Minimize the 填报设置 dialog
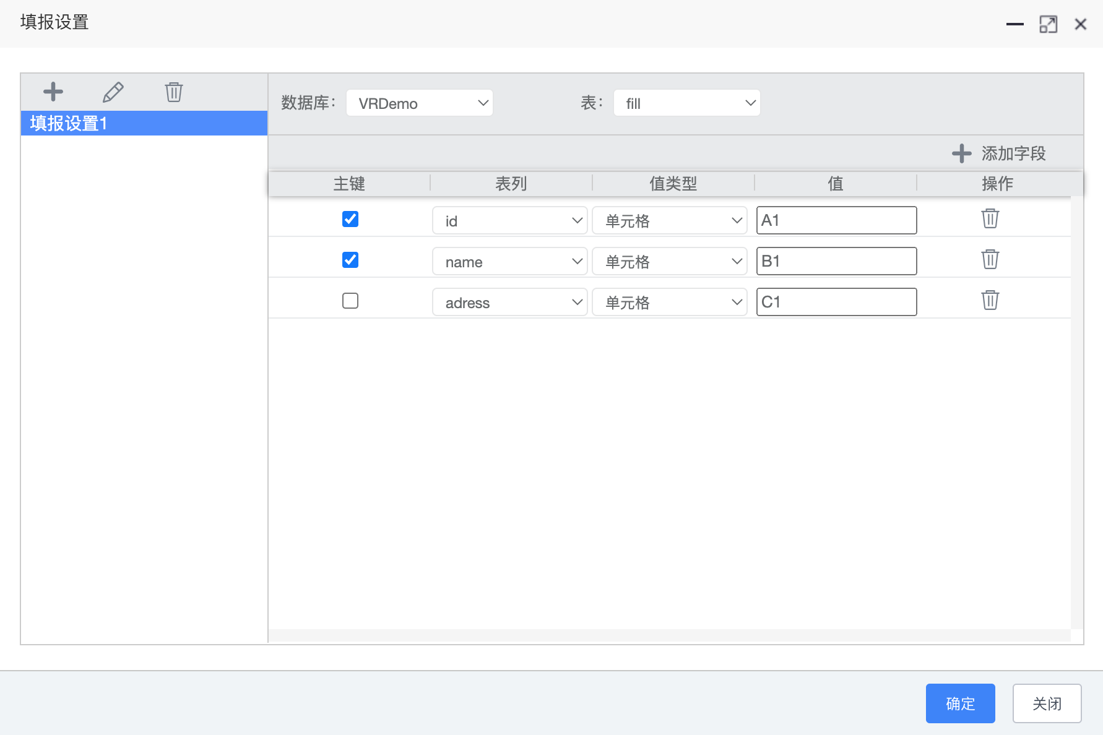The image size is (1103, 735). (1015, 24)
